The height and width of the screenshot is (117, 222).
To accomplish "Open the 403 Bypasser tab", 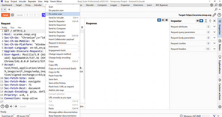I will click(162, 5).
